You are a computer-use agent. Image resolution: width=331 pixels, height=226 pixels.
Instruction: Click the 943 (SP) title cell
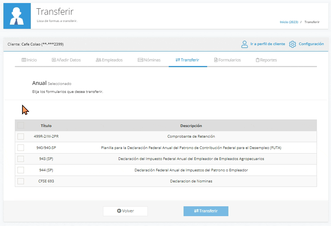pos(46,159)
